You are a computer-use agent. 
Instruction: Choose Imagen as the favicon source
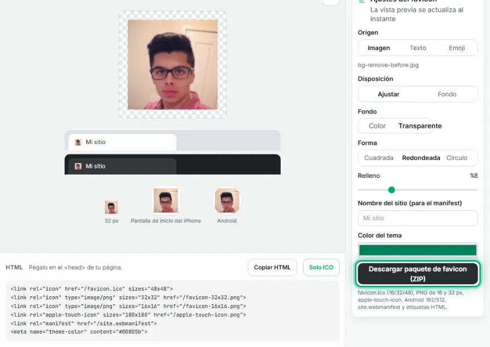(x=379, y=48)
